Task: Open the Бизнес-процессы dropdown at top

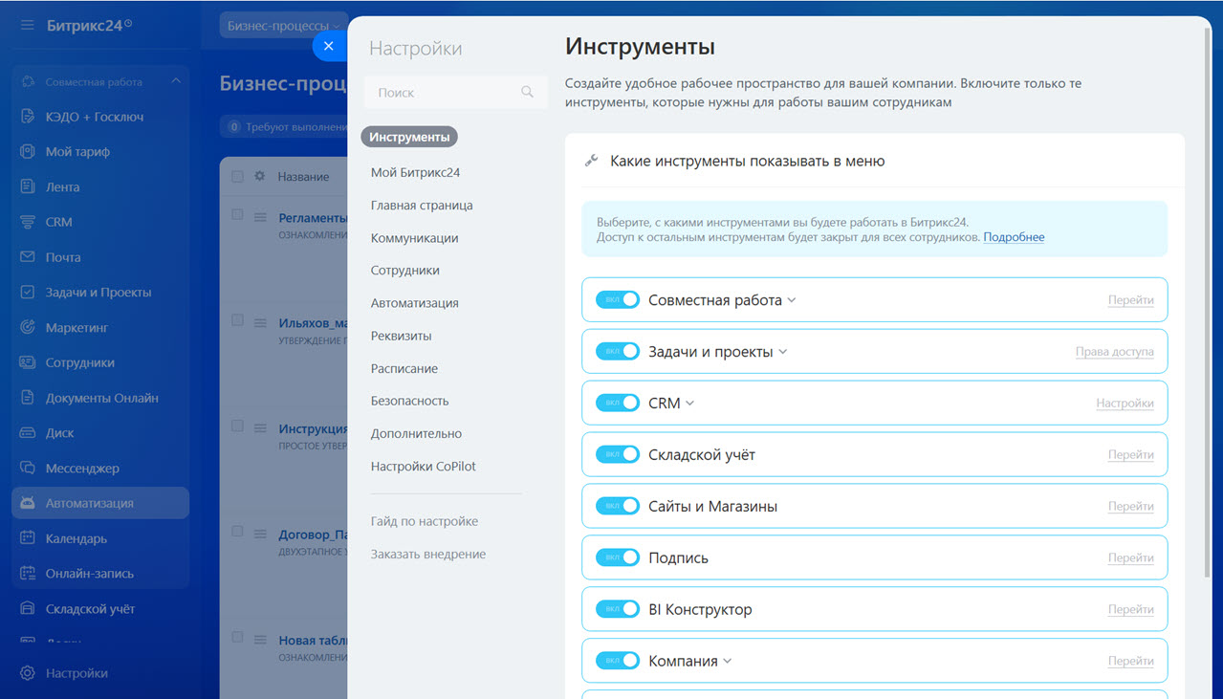Action: pyautogui.click(x=284, y=26)
